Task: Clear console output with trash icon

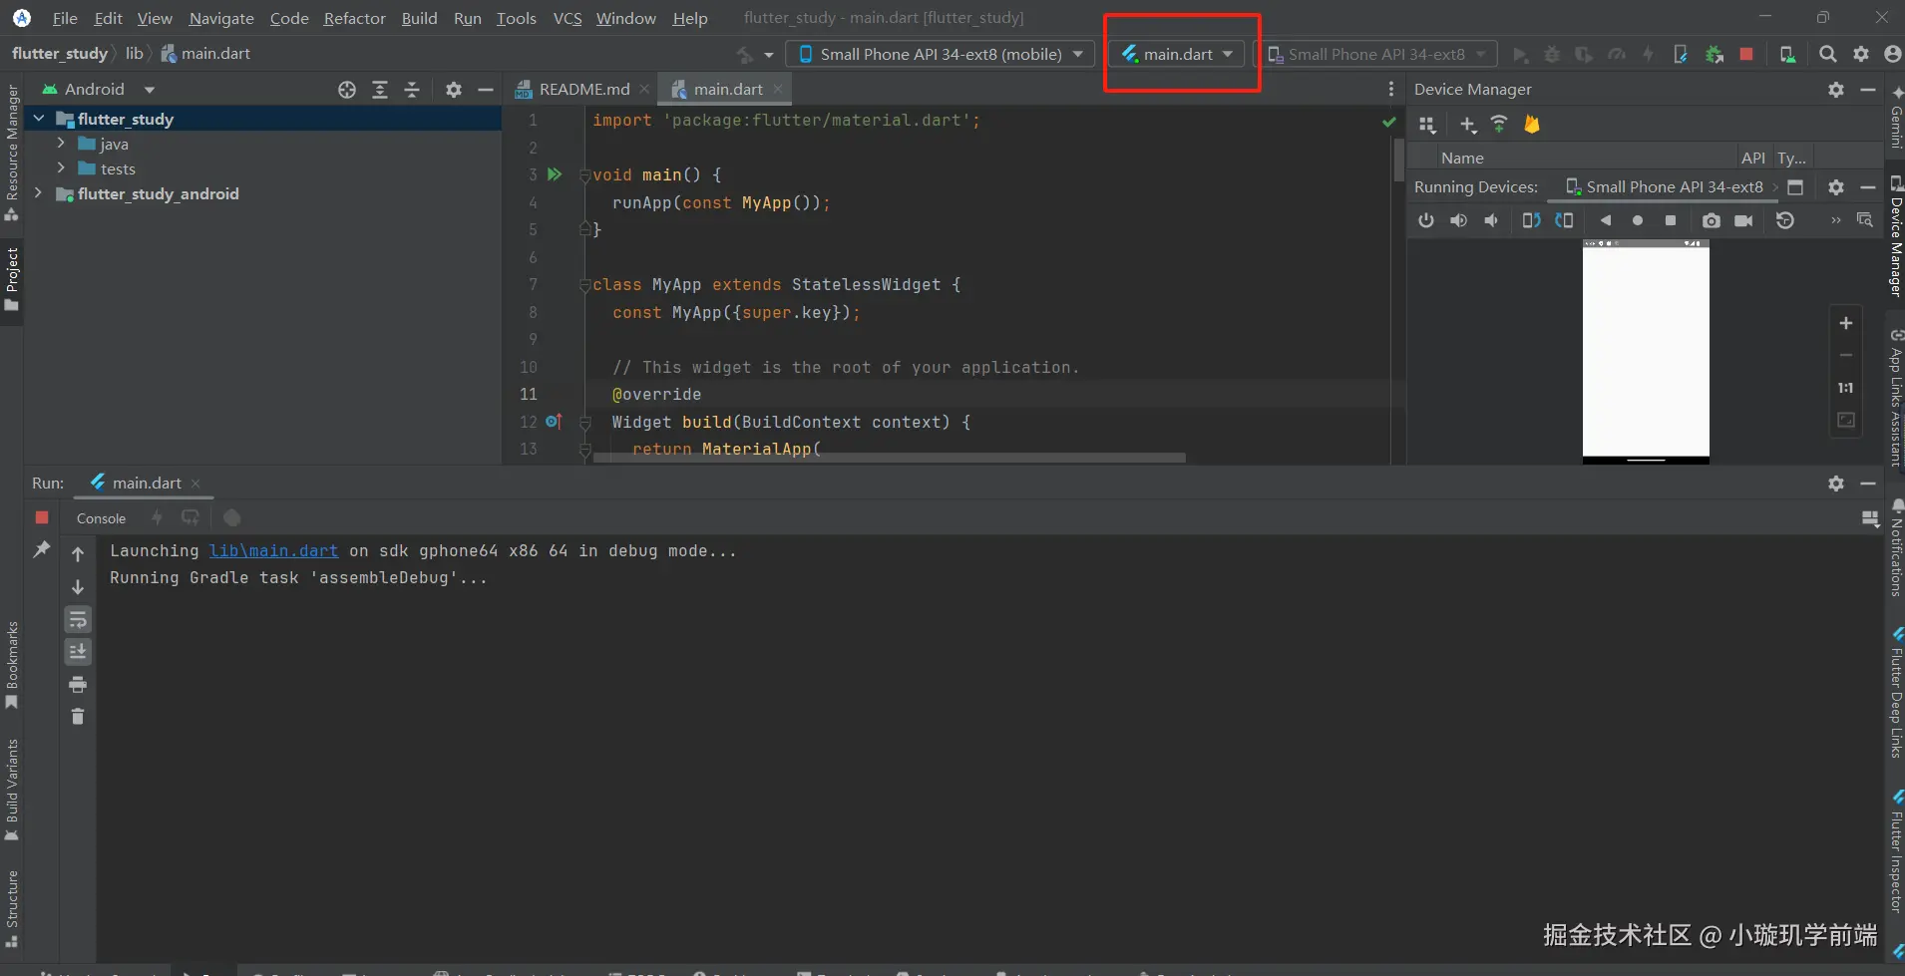Action: pos(78,716)
